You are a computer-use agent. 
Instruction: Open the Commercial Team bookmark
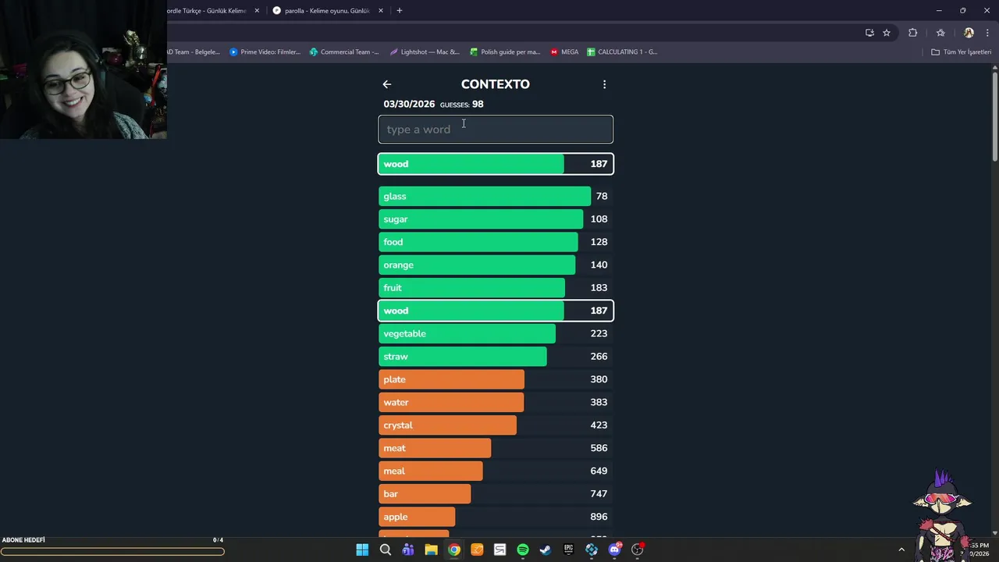coord(344,52)
